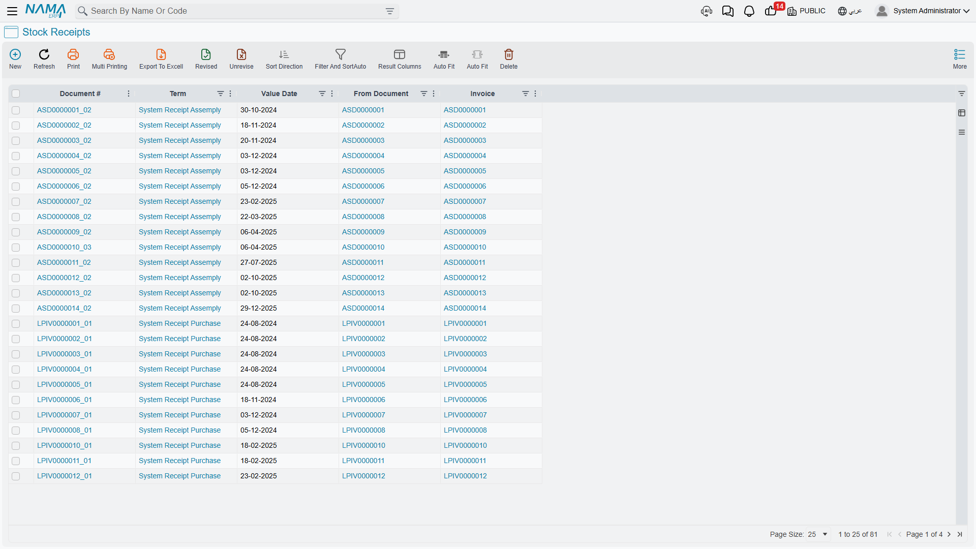Open Multi Printing
The height and width of the screenshot is (549, 976).
coord(109,54)
